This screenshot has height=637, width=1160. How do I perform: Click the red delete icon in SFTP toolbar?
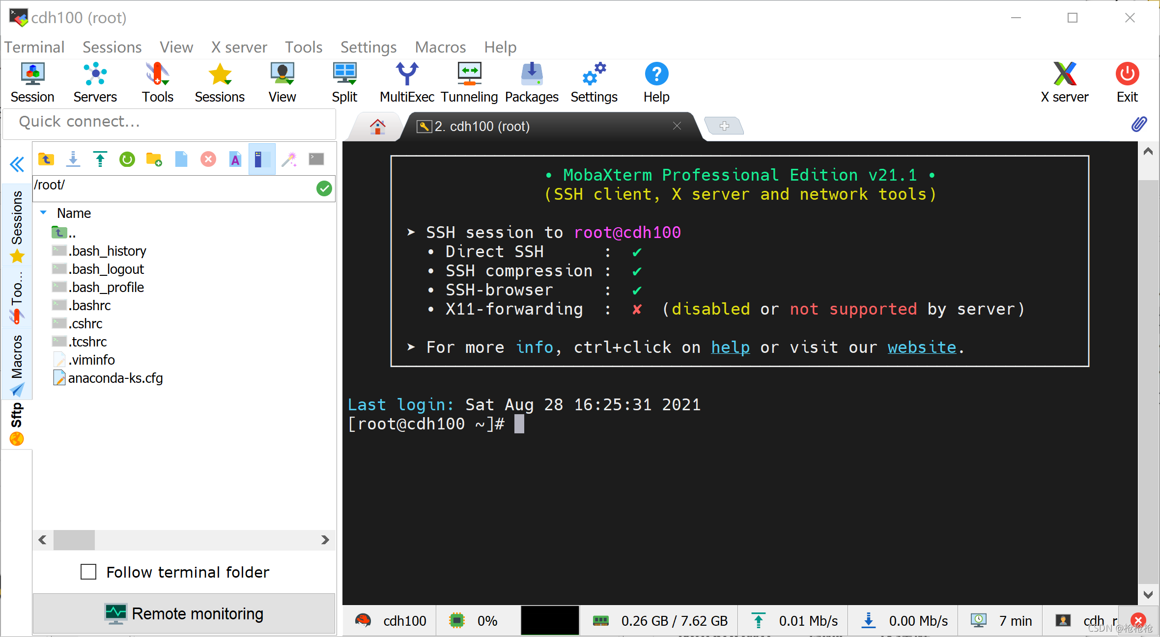click(x=208, y=159)
